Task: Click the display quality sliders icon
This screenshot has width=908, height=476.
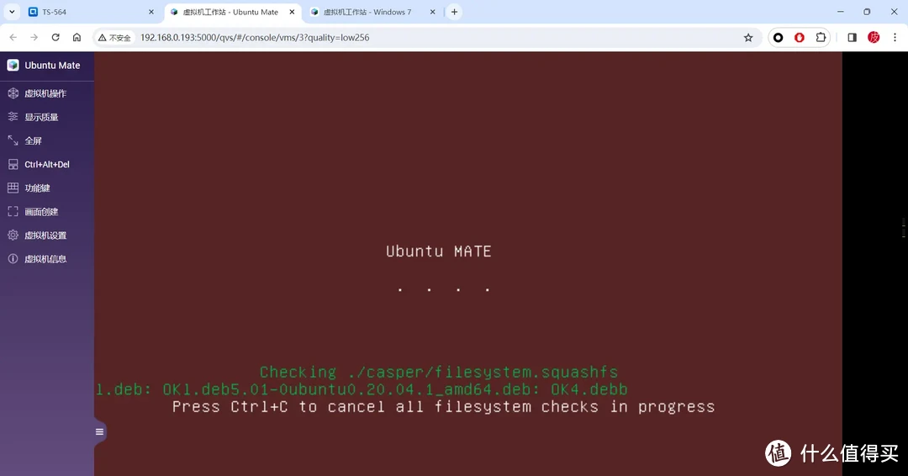Action: pyautogui.click(x=13, y=117)
